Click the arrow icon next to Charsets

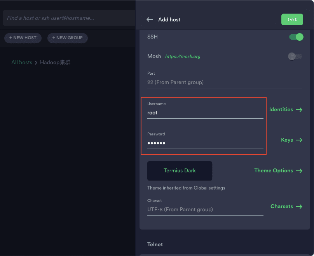pyautogui.click(x=299, y=207)
